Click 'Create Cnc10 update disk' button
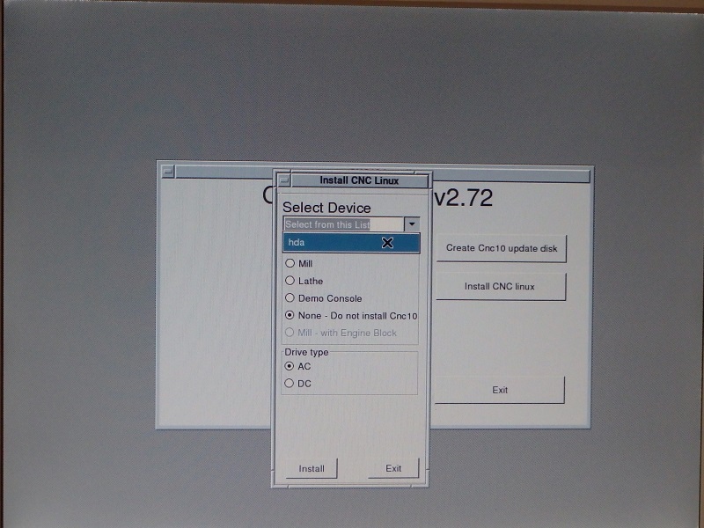This screenshot has height=528, width=704. pos(502,248)
